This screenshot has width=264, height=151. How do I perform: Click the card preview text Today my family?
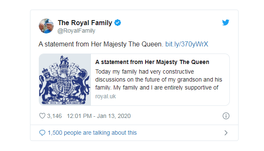[145, 72]
